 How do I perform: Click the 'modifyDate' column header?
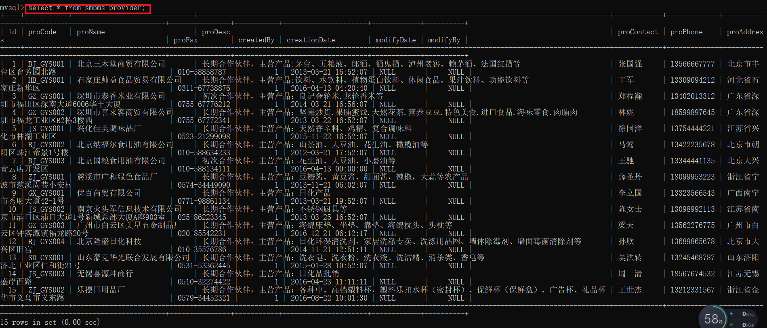click(x=396, y=40)
